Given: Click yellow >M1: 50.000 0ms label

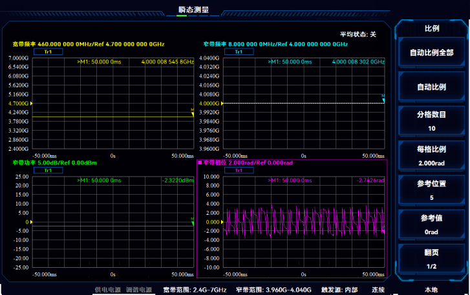Looking at the screenshot, I should point(99,61).
